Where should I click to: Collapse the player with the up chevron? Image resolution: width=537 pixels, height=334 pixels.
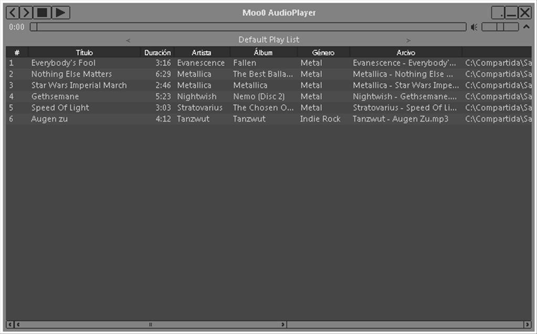[x=527, y=26]
